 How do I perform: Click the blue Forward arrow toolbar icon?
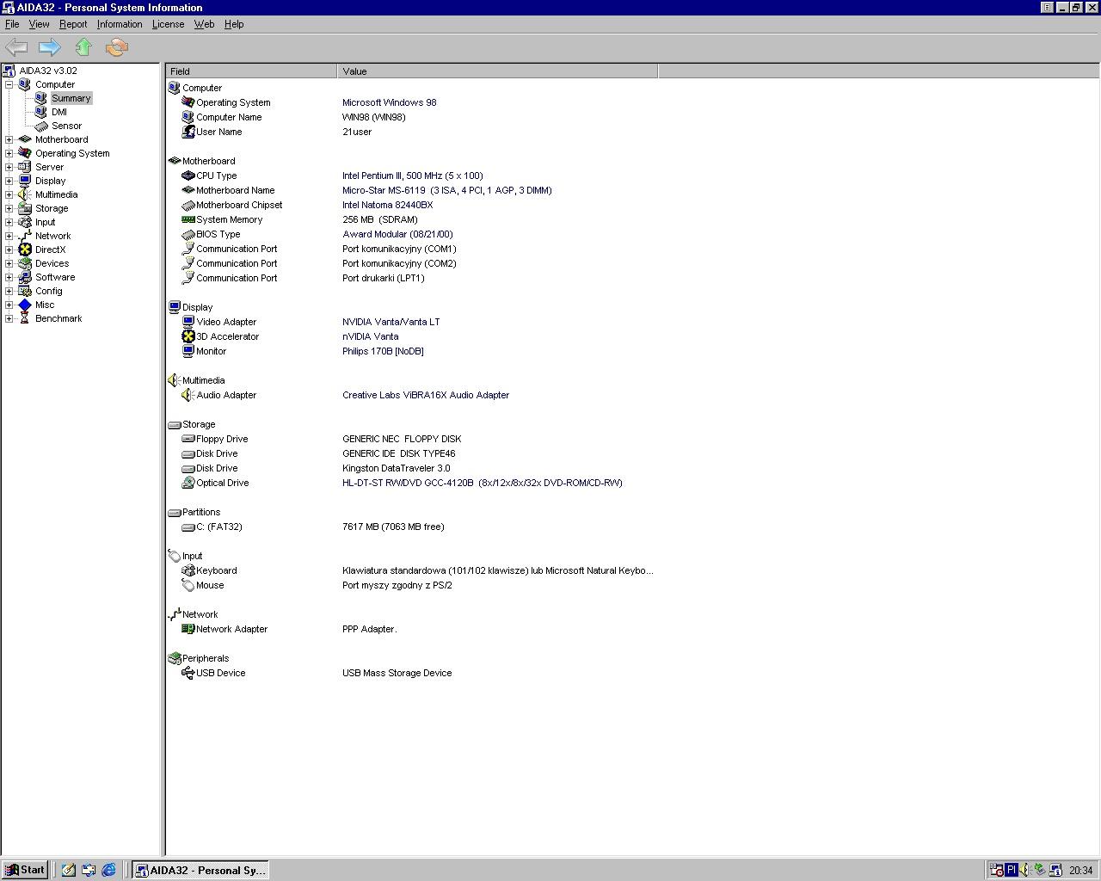point(49,47)
